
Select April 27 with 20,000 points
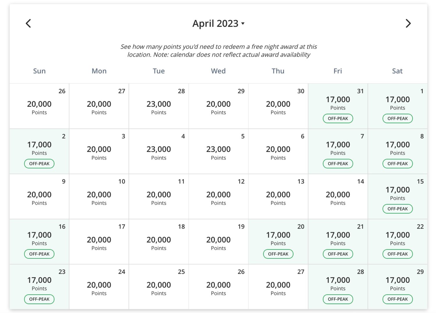pos(278,287)
